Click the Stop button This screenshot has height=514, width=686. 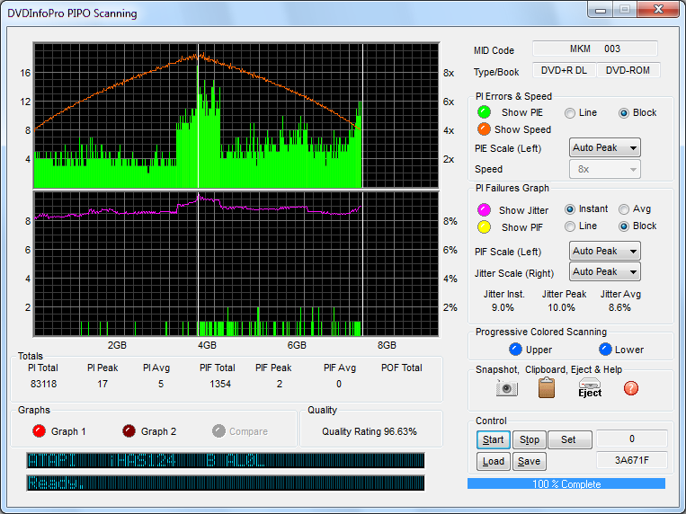530,439
